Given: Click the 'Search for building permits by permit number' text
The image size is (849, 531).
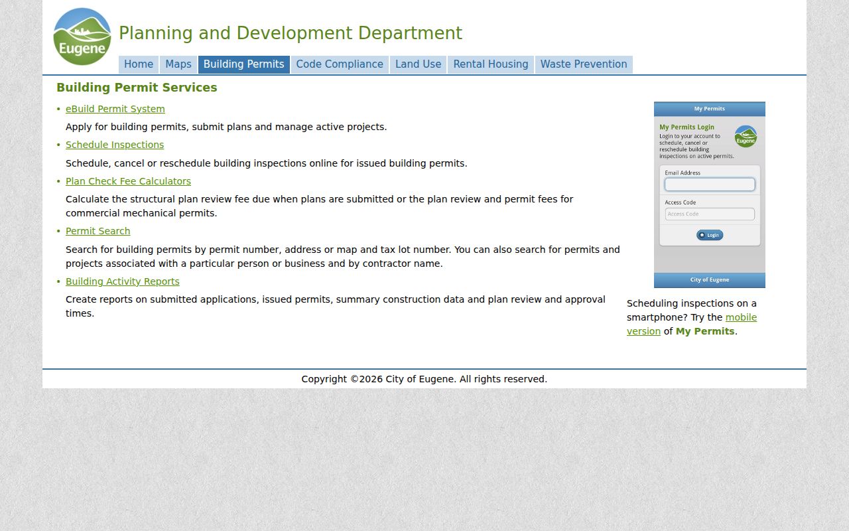Looking at the screenshot, I should pos(343,256).
